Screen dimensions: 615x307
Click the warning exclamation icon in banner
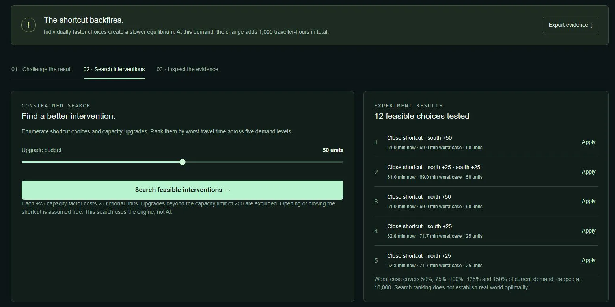[28, 25]
